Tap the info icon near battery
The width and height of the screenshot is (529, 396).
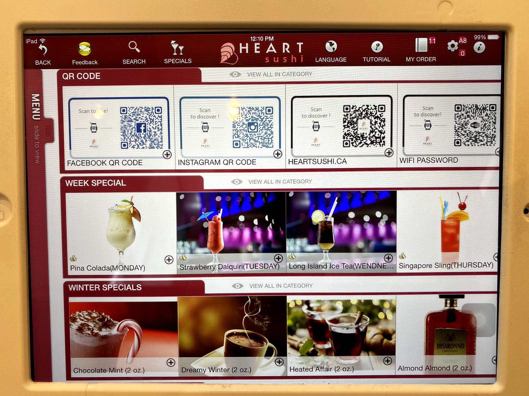(479, 48)
